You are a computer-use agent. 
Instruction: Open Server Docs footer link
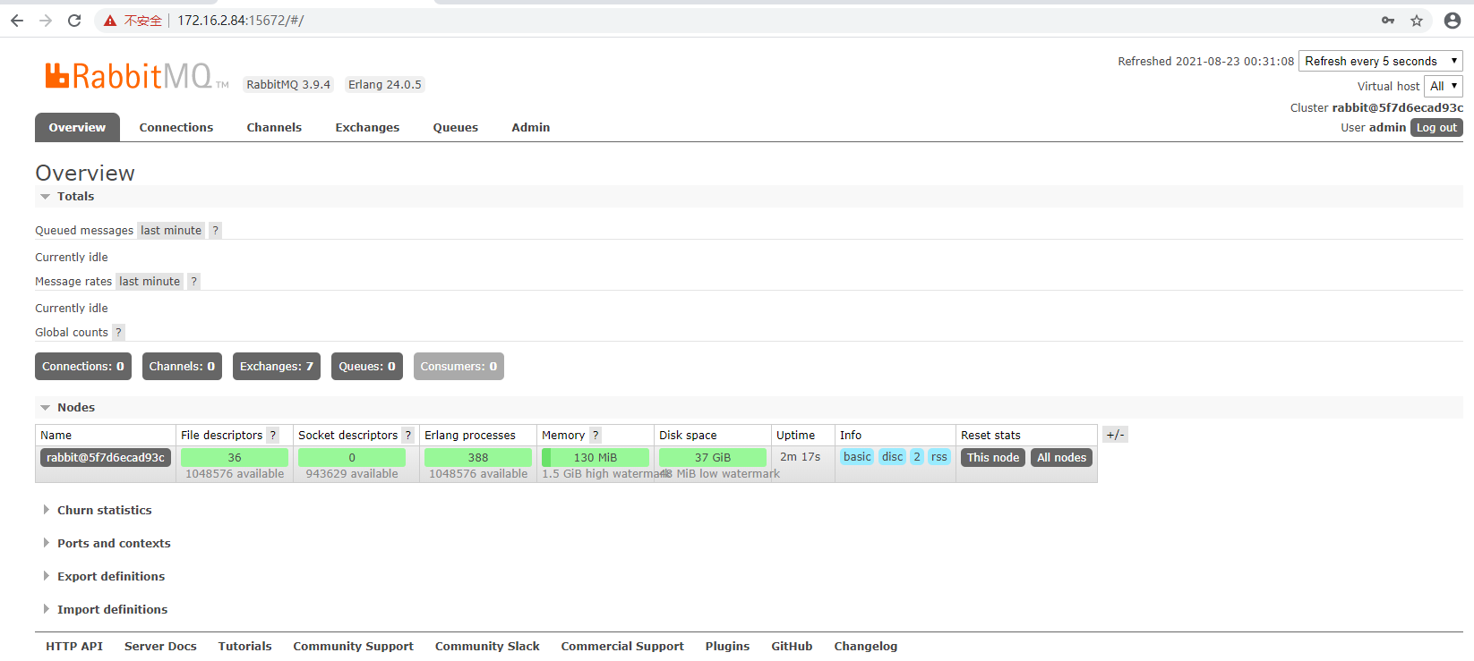coord(160,647)
